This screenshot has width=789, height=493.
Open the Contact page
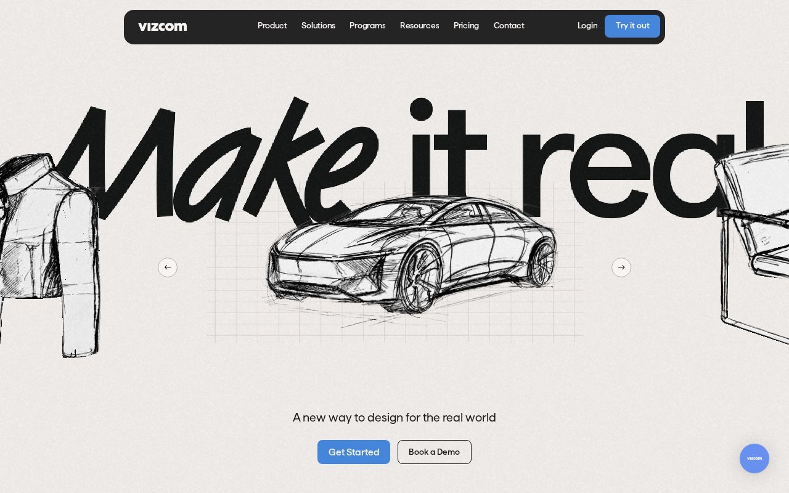(509, 26)
